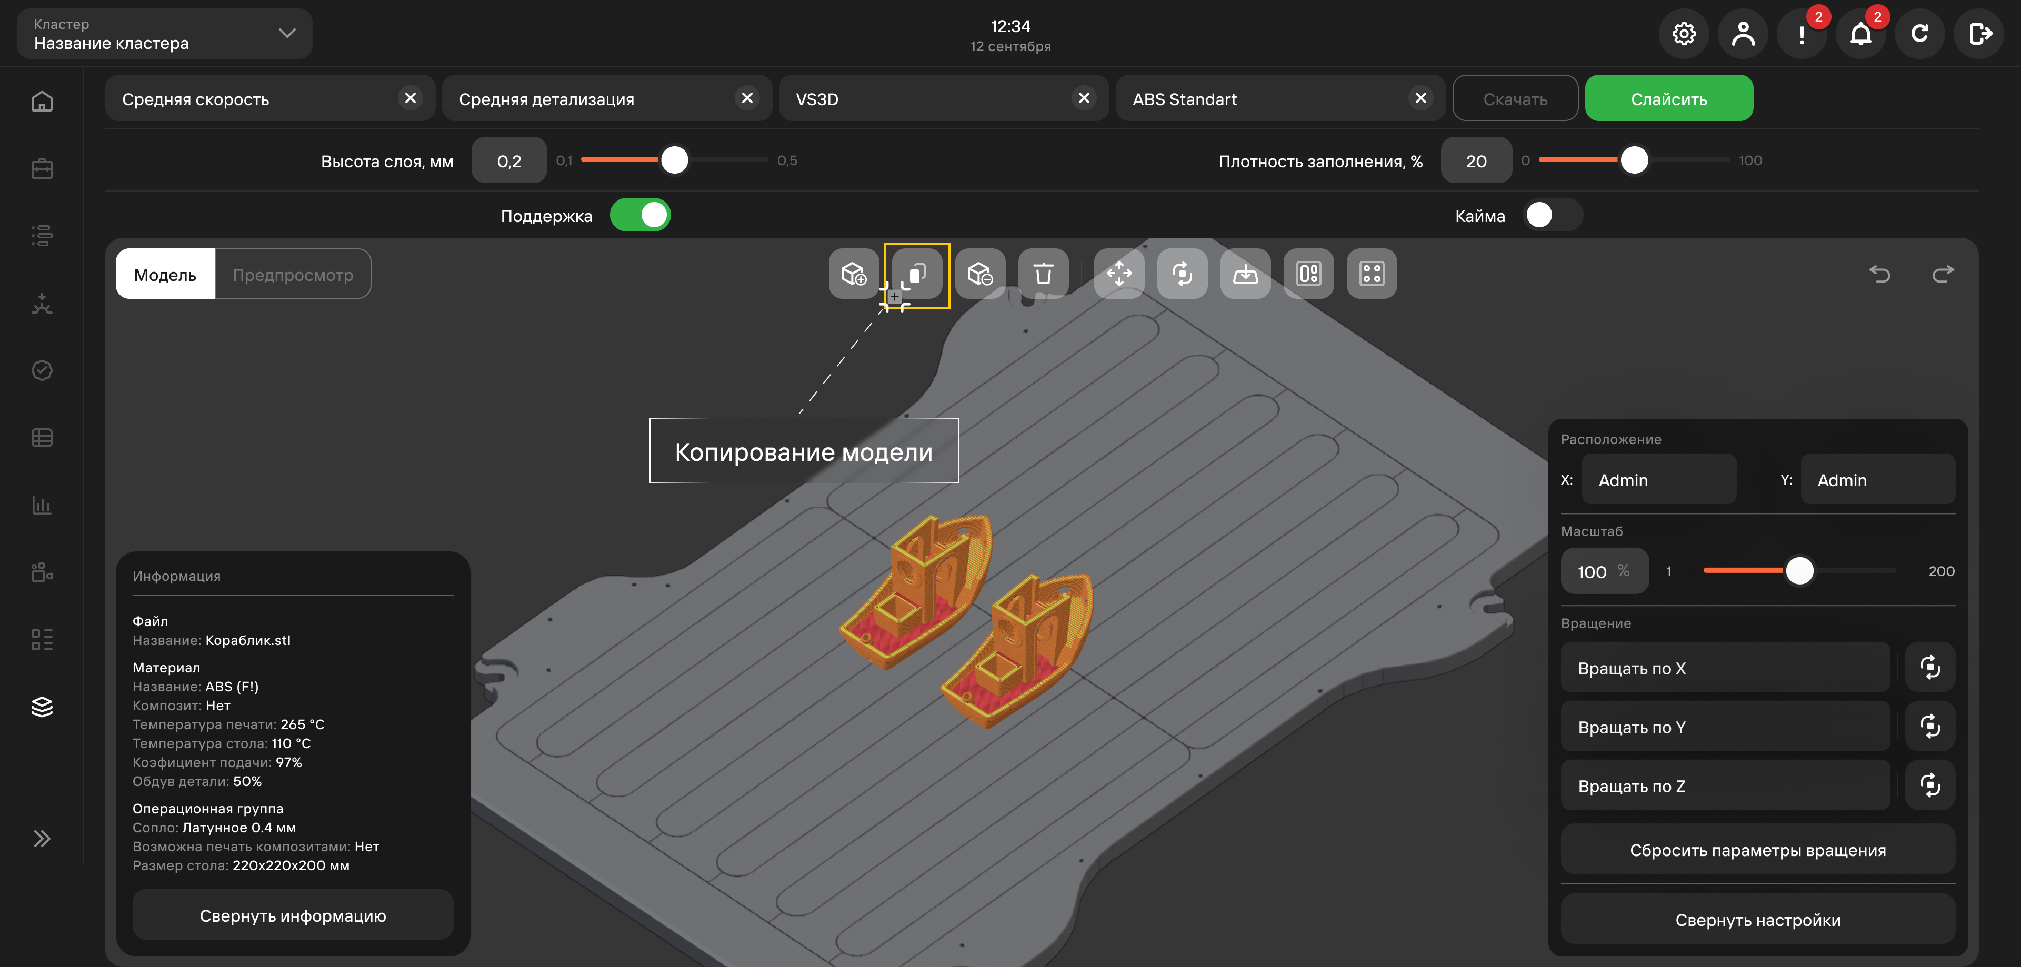Click the trash delete icon in toolbar
Viewport: 2021px width, 967px height.
[x=1043, y=274]
